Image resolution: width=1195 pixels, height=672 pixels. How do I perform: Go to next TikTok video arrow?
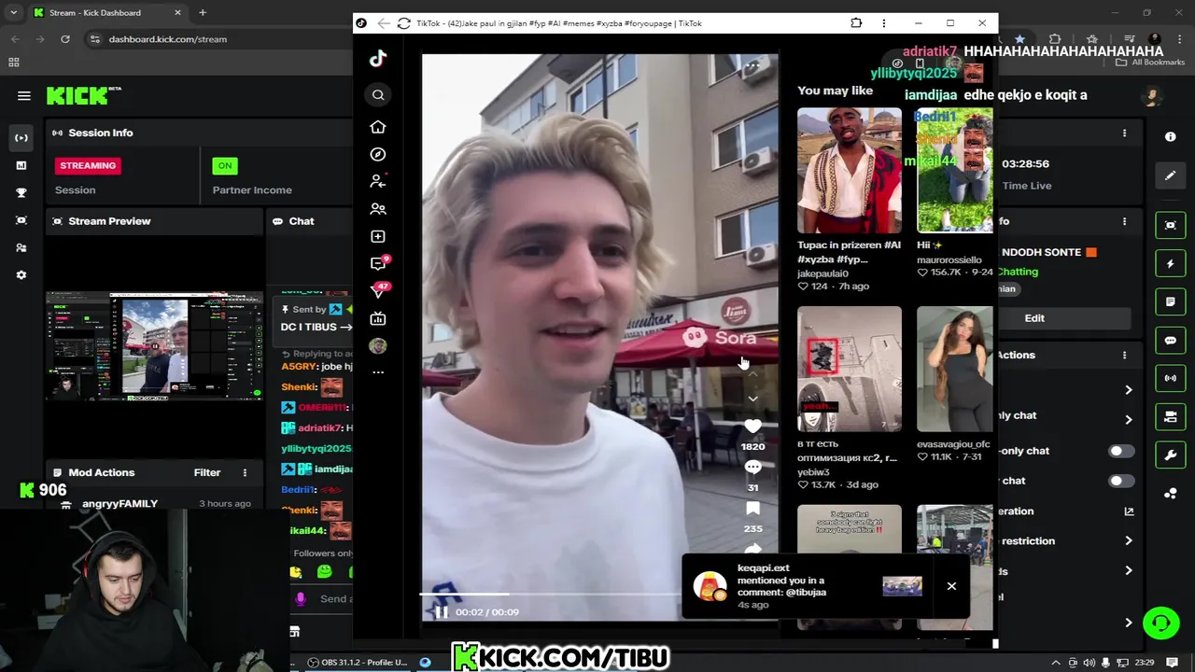752,399
